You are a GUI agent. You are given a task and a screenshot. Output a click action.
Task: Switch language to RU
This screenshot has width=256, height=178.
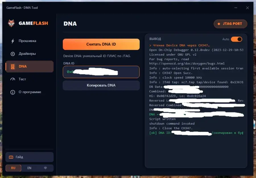pos(13,168)
